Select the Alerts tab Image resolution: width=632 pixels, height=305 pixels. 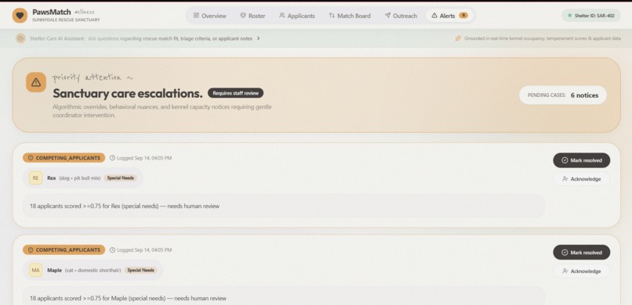click(450, 16)
